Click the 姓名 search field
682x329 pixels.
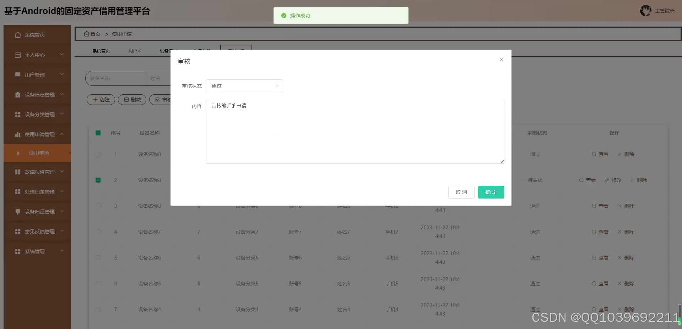[x=158, y=78]
